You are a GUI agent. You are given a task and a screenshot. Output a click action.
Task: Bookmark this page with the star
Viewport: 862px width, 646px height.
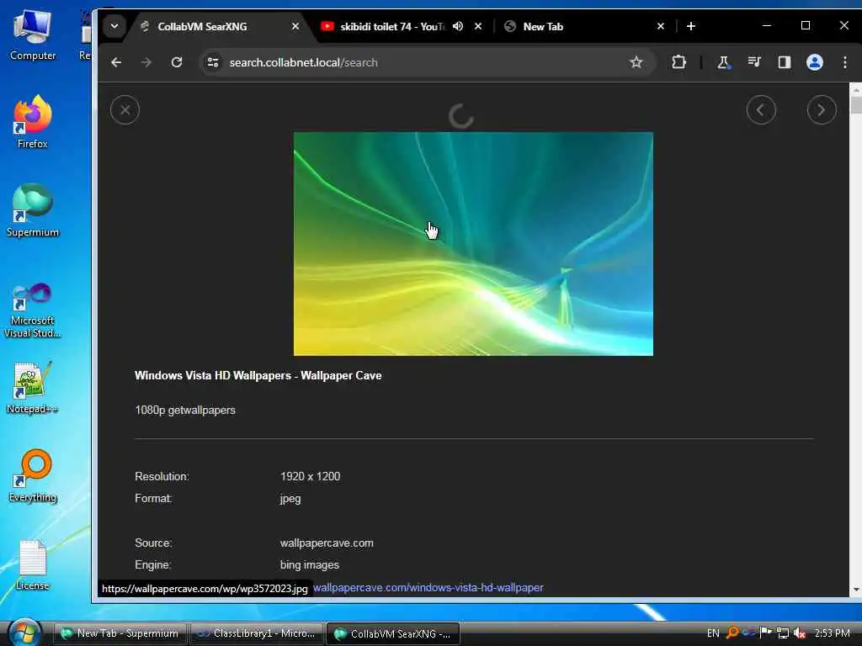[636, 62]
